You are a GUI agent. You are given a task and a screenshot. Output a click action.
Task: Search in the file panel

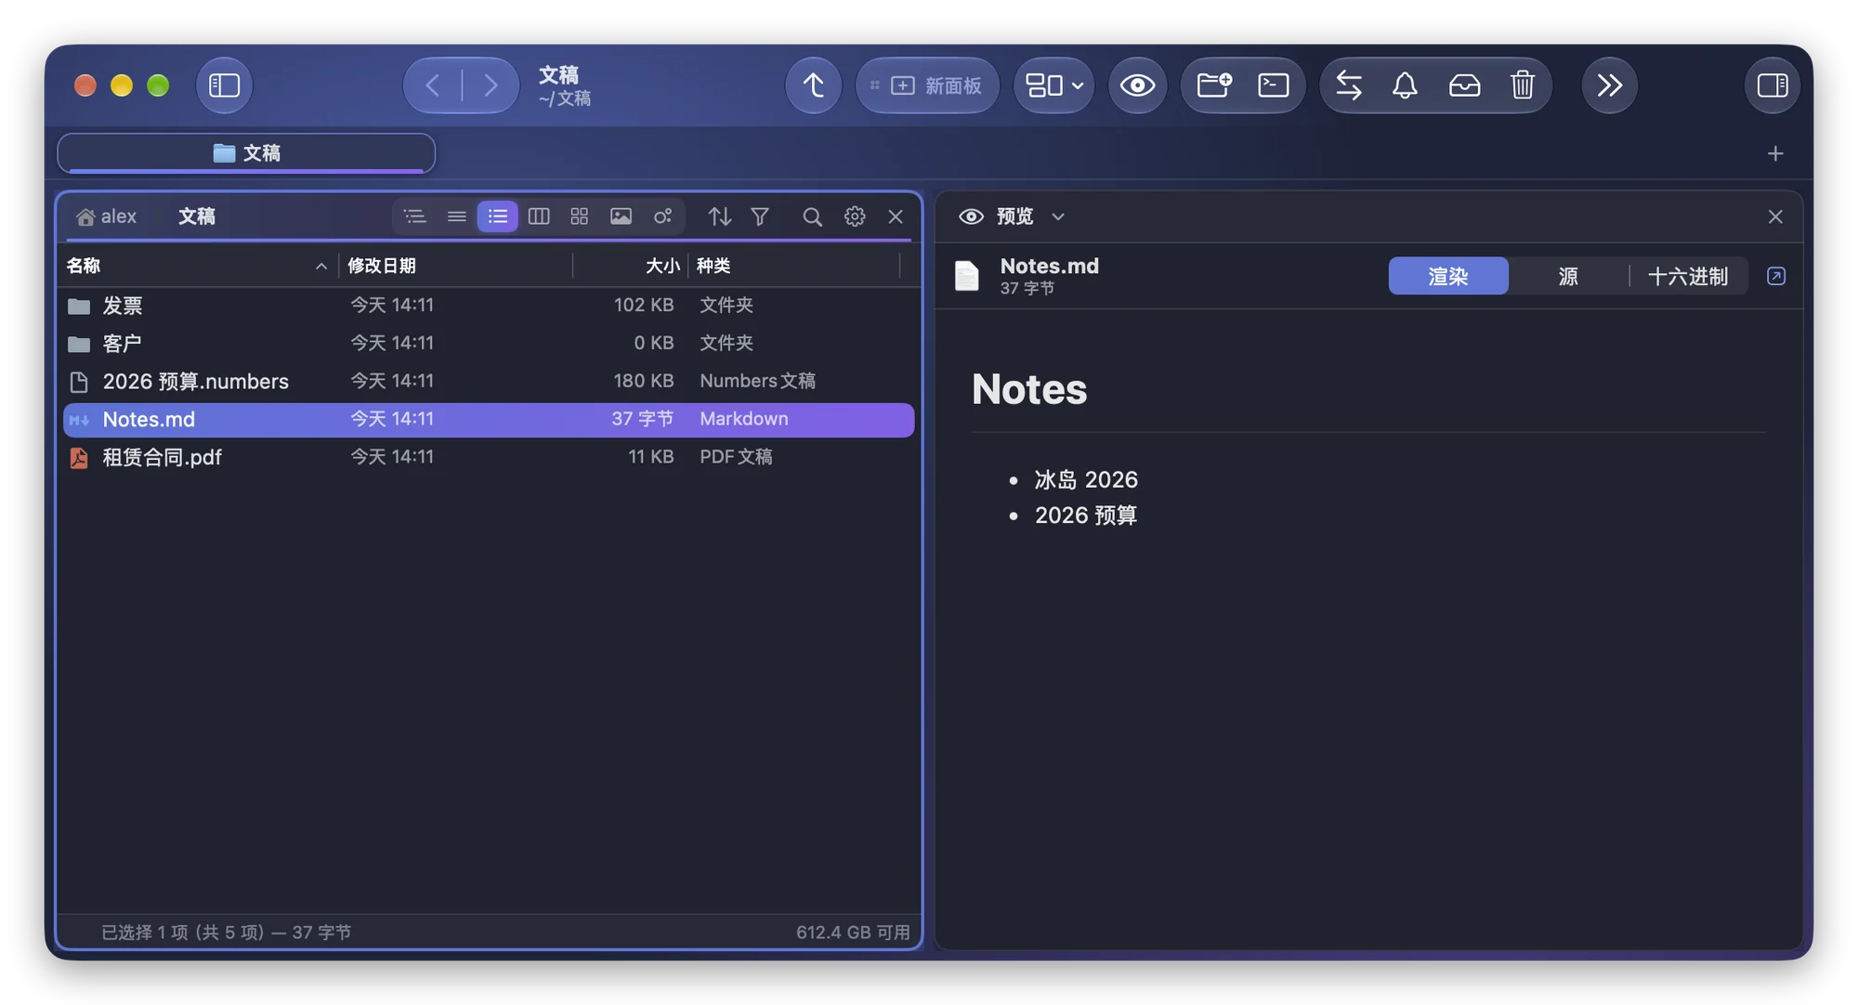812,216
